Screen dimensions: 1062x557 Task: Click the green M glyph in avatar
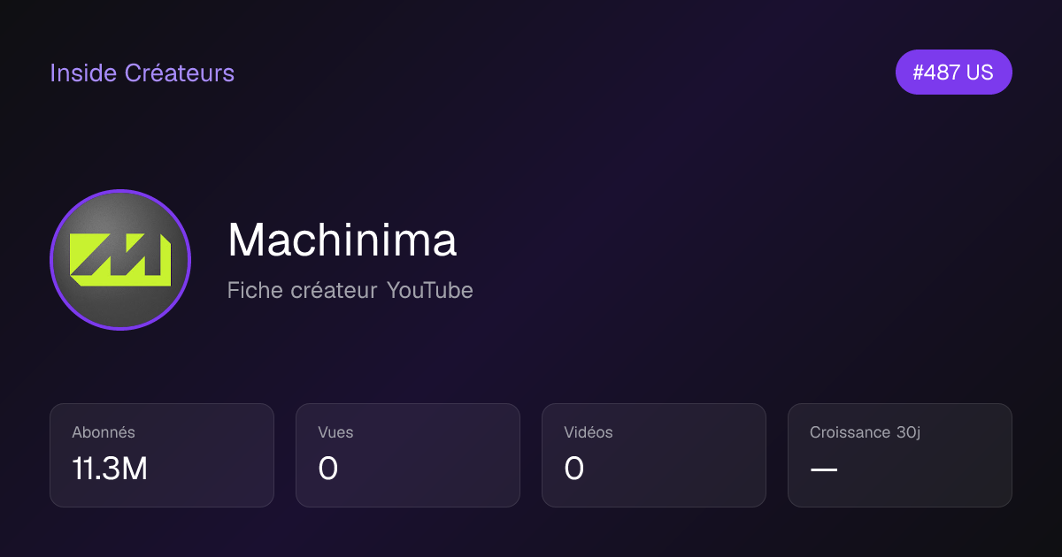tap(120, 261)
